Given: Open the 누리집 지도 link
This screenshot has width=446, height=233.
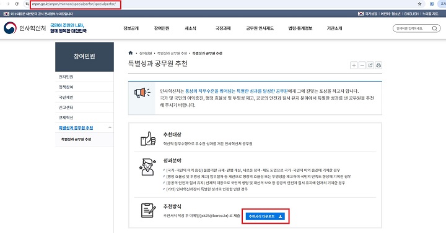Looking at the screenshot, I should (430, 14).
